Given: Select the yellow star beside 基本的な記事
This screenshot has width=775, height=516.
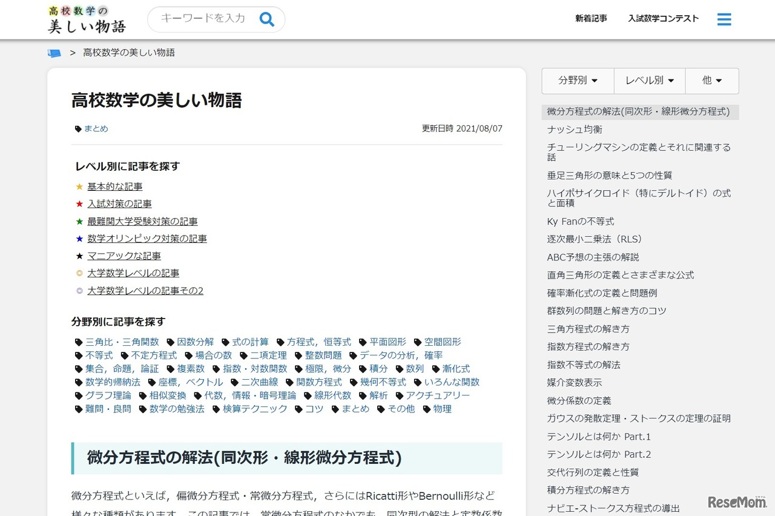Looking at the screenshot, I should (x=79, y=187).
